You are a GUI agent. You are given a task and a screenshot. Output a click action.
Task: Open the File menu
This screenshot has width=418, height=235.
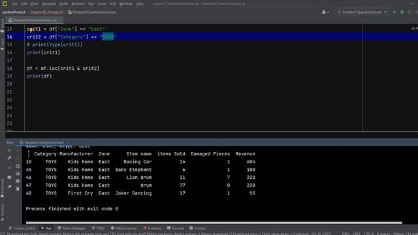(14, 4)
